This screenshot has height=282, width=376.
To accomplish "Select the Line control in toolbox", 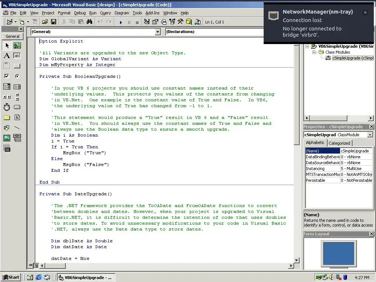I will pos(17,127).
